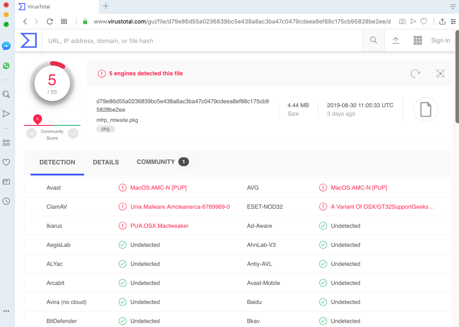Switch to the DETAILS tab
Image resolution: width=459 pixels, height=327 pixels.
pos(106,162)
